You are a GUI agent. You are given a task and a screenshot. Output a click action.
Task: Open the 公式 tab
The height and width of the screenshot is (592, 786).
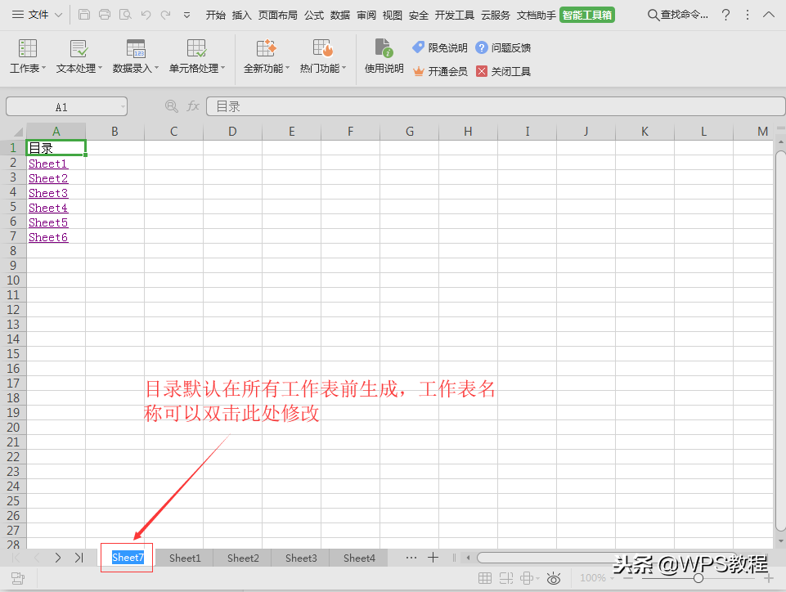[x=314, y=15]
